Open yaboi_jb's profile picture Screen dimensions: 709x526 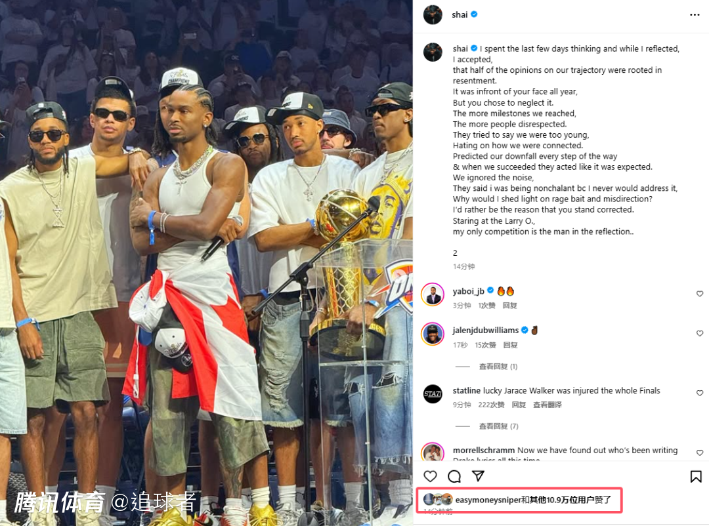(x=433, y=294)
